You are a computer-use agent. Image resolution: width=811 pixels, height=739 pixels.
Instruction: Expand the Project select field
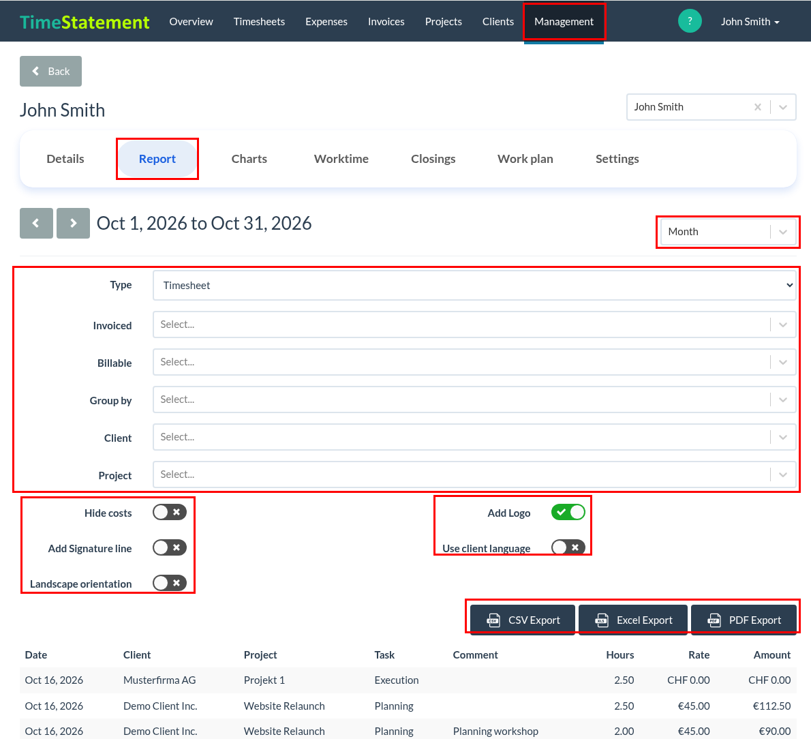(474, 474)
